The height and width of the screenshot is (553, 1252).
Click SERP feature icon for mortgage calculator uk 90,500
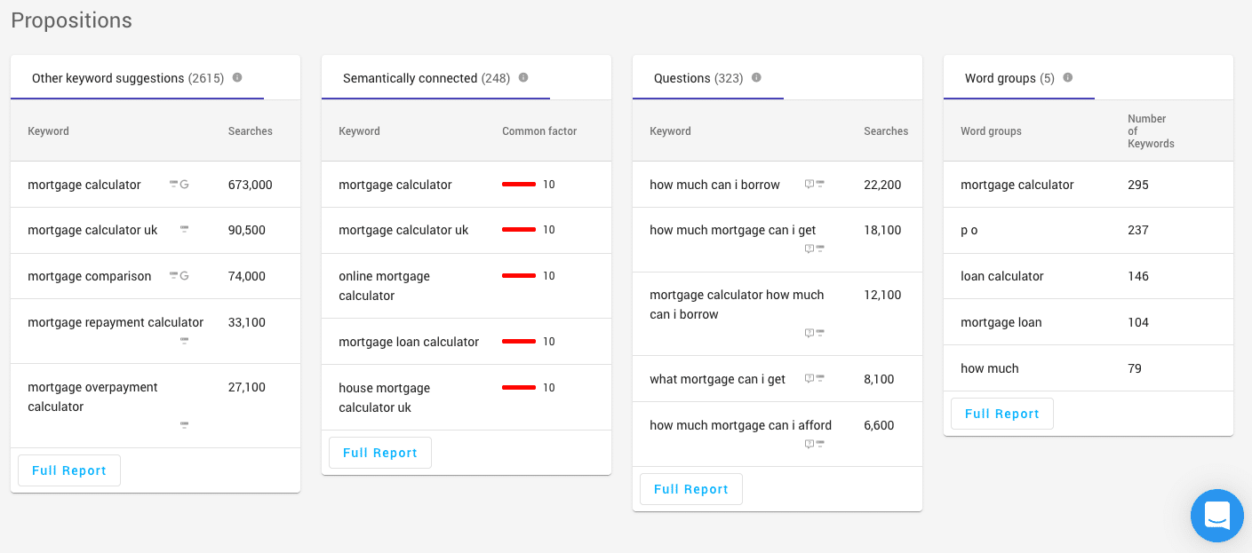pyautogui.click(x=185, y=229)
